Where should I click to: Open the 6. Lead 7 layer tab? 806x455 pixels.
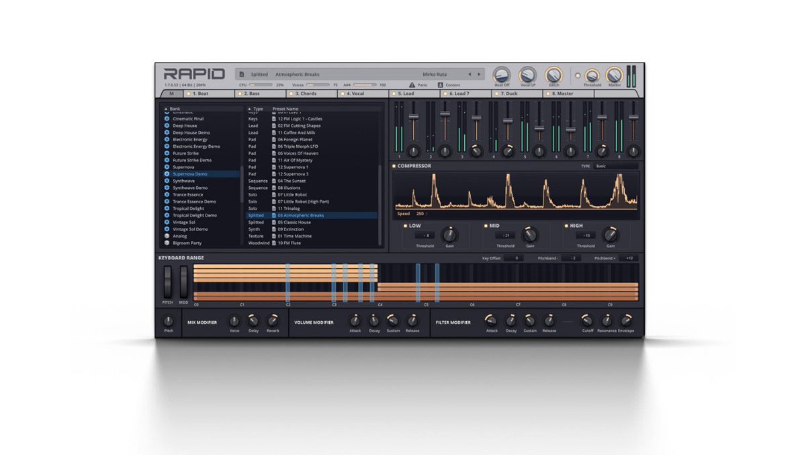pos(465,94)
